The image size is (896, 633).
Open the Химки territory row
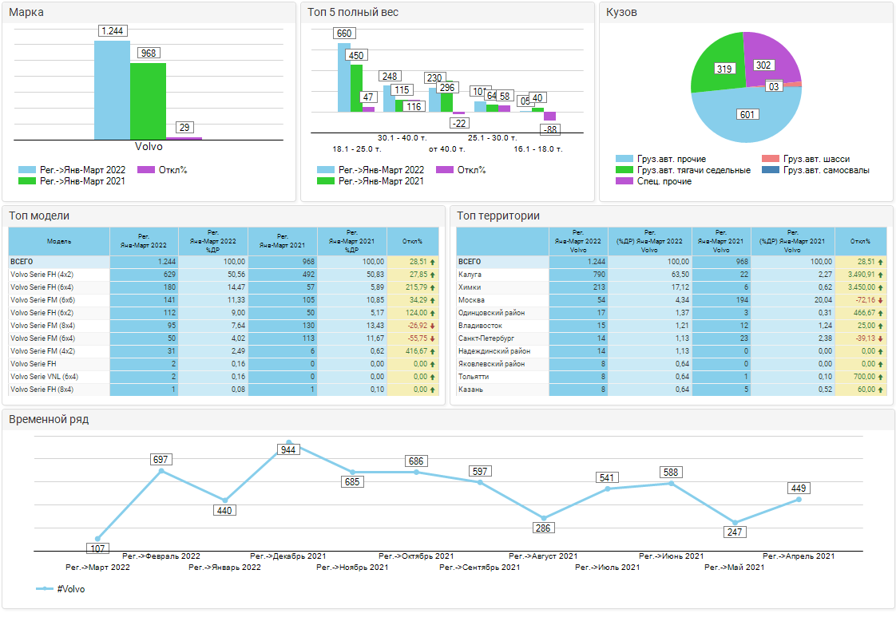470,287
